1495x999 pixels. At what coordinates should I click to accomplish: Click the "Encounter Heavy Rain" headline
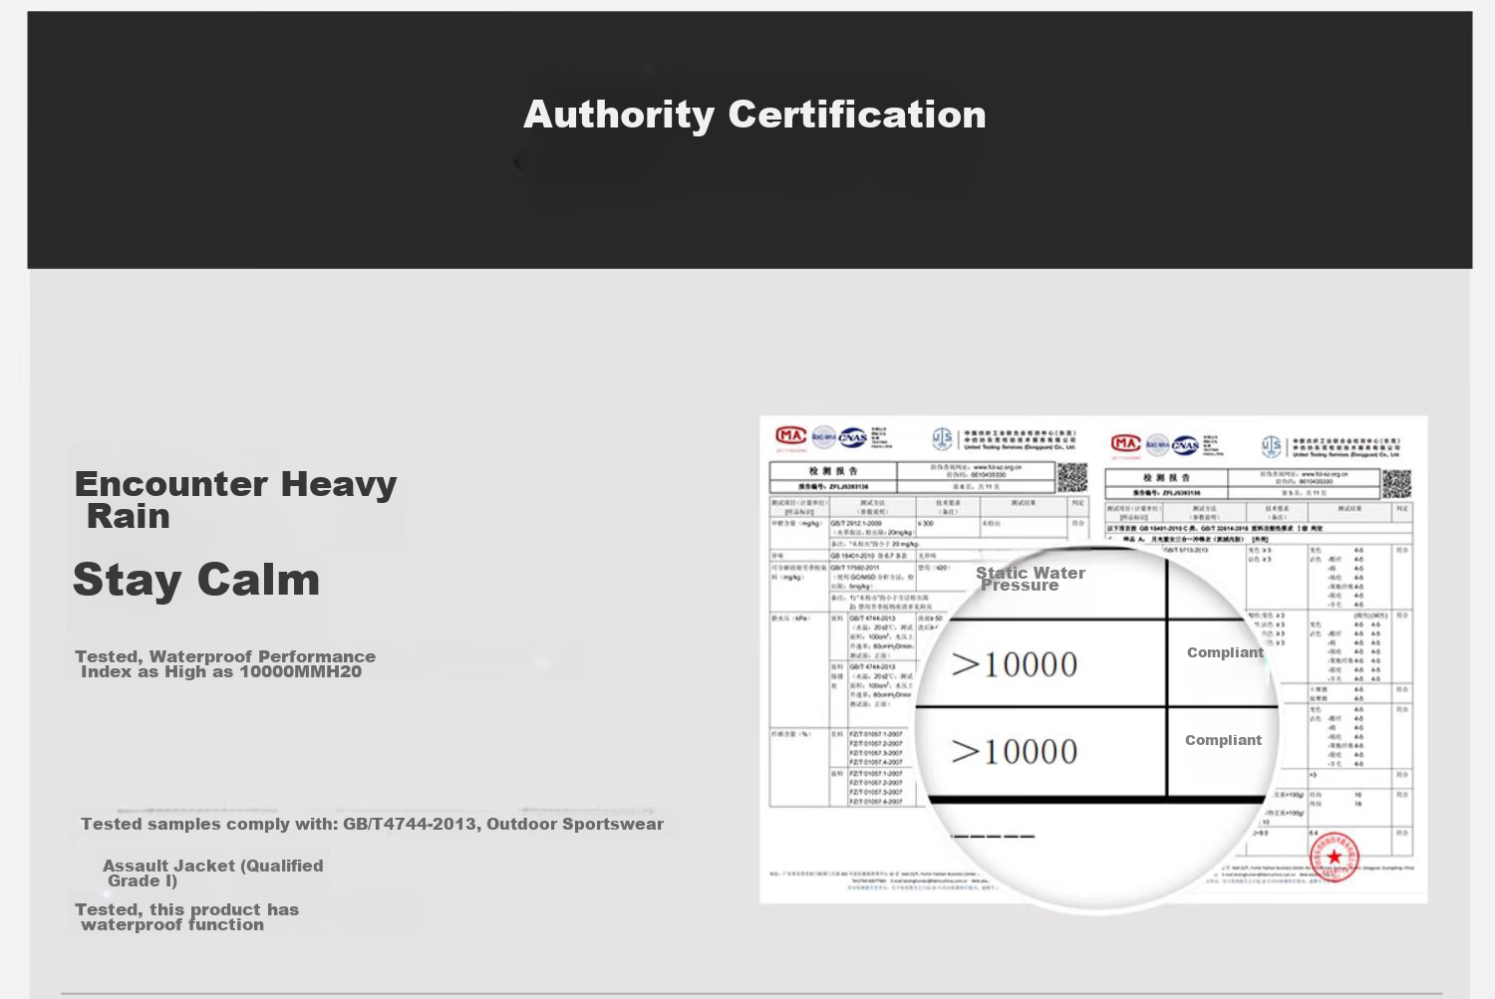[235, 500]
